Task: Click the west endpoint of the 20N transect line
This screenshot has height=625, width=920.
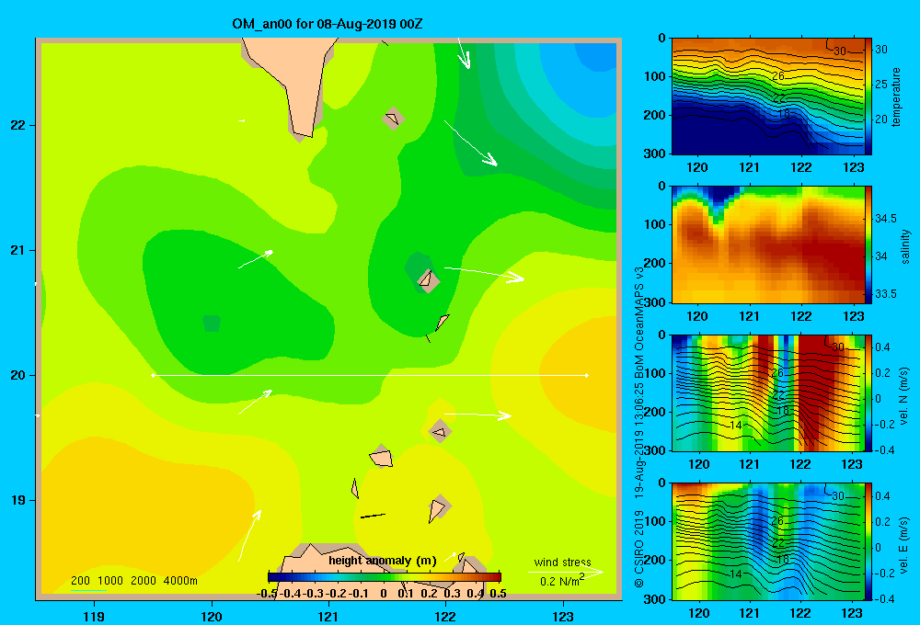Action: pos(153,375)
